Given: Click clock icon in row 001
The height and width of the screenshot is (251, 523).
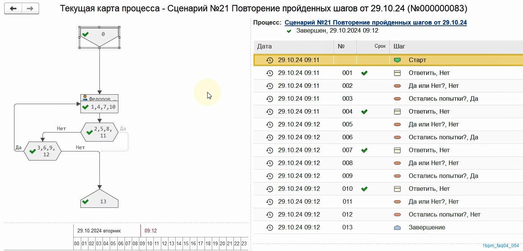Looking at the screenshot, I should click(x=269, y=73).
